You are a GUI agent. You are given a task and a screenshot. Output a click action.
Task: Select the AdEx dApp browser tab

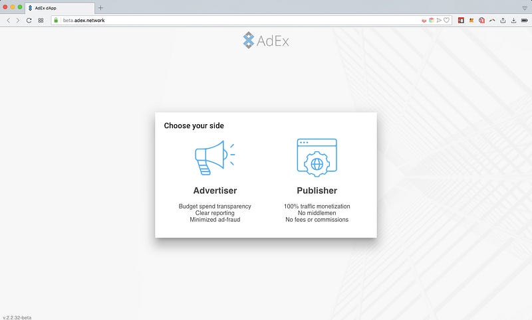(60, 8)
